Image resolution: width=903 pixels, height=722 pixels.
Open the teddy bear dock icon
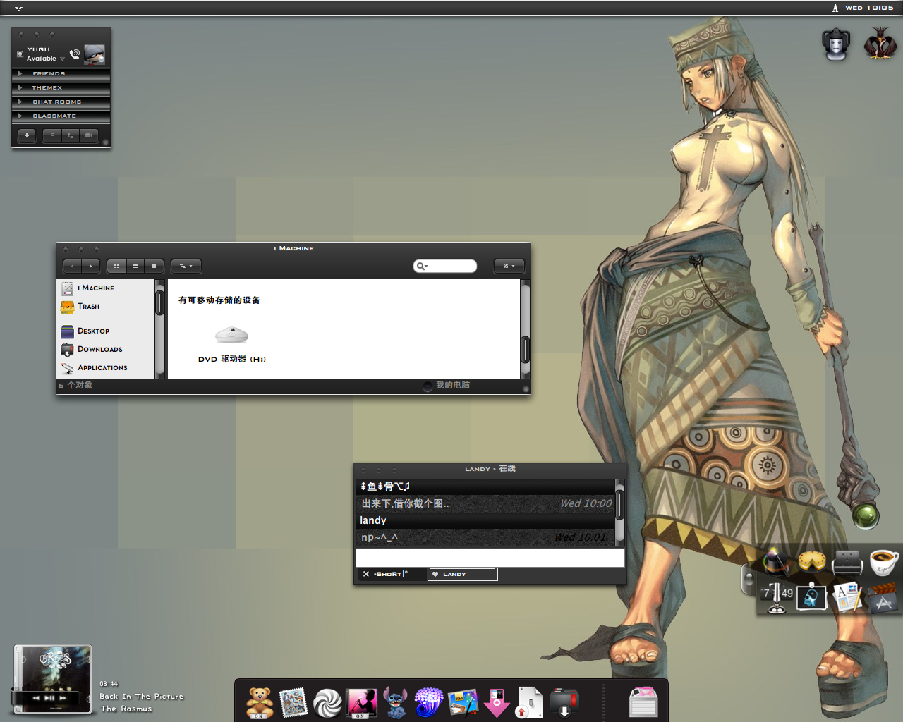260,702
